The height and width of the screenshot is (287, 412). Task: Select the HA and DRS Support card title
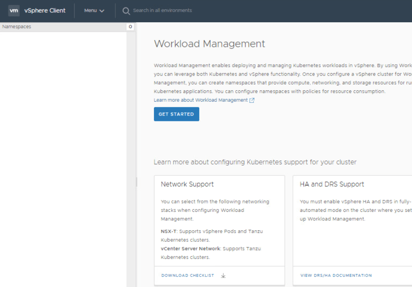(332, 184)
